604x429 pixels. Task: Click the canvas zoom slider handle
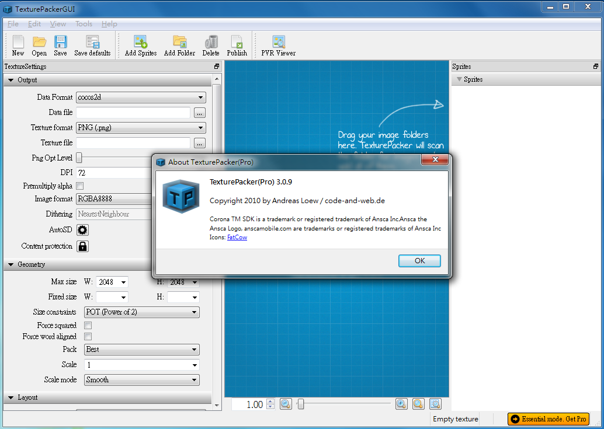(x=301, y=404)
